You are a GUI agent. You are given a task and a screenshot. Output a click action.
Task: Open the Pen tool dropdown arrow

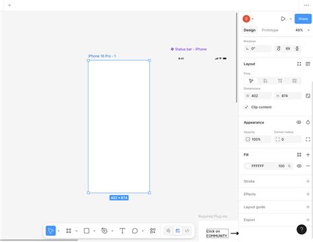point(112,231)
